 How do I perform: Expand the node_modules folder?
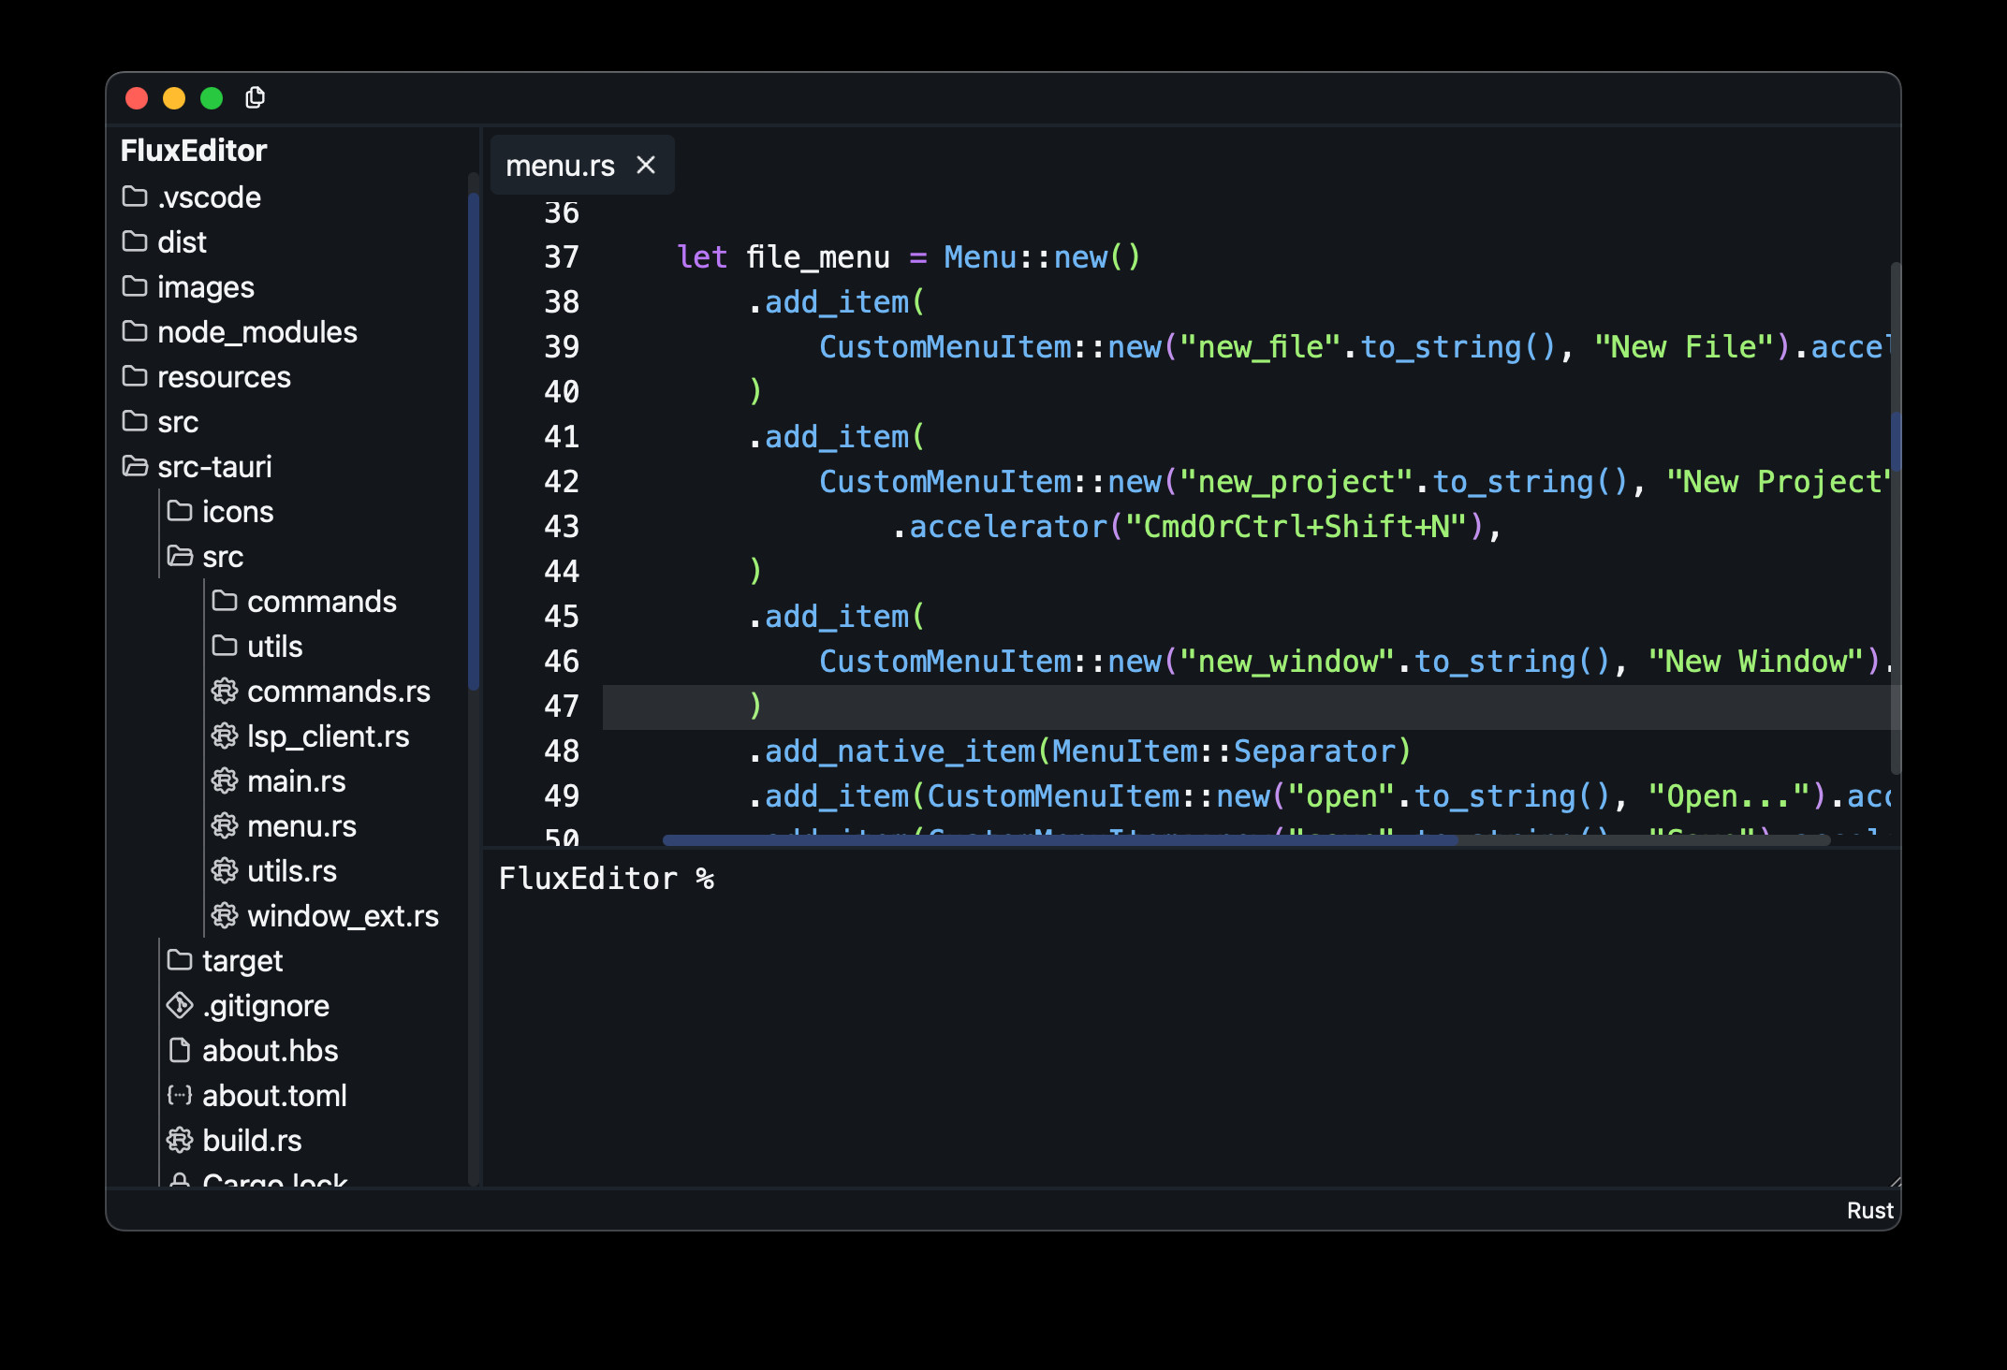click(x=256, y=332)
